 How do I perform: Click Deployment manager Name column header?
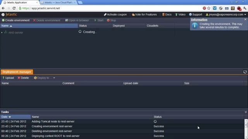tap(31, 83)
